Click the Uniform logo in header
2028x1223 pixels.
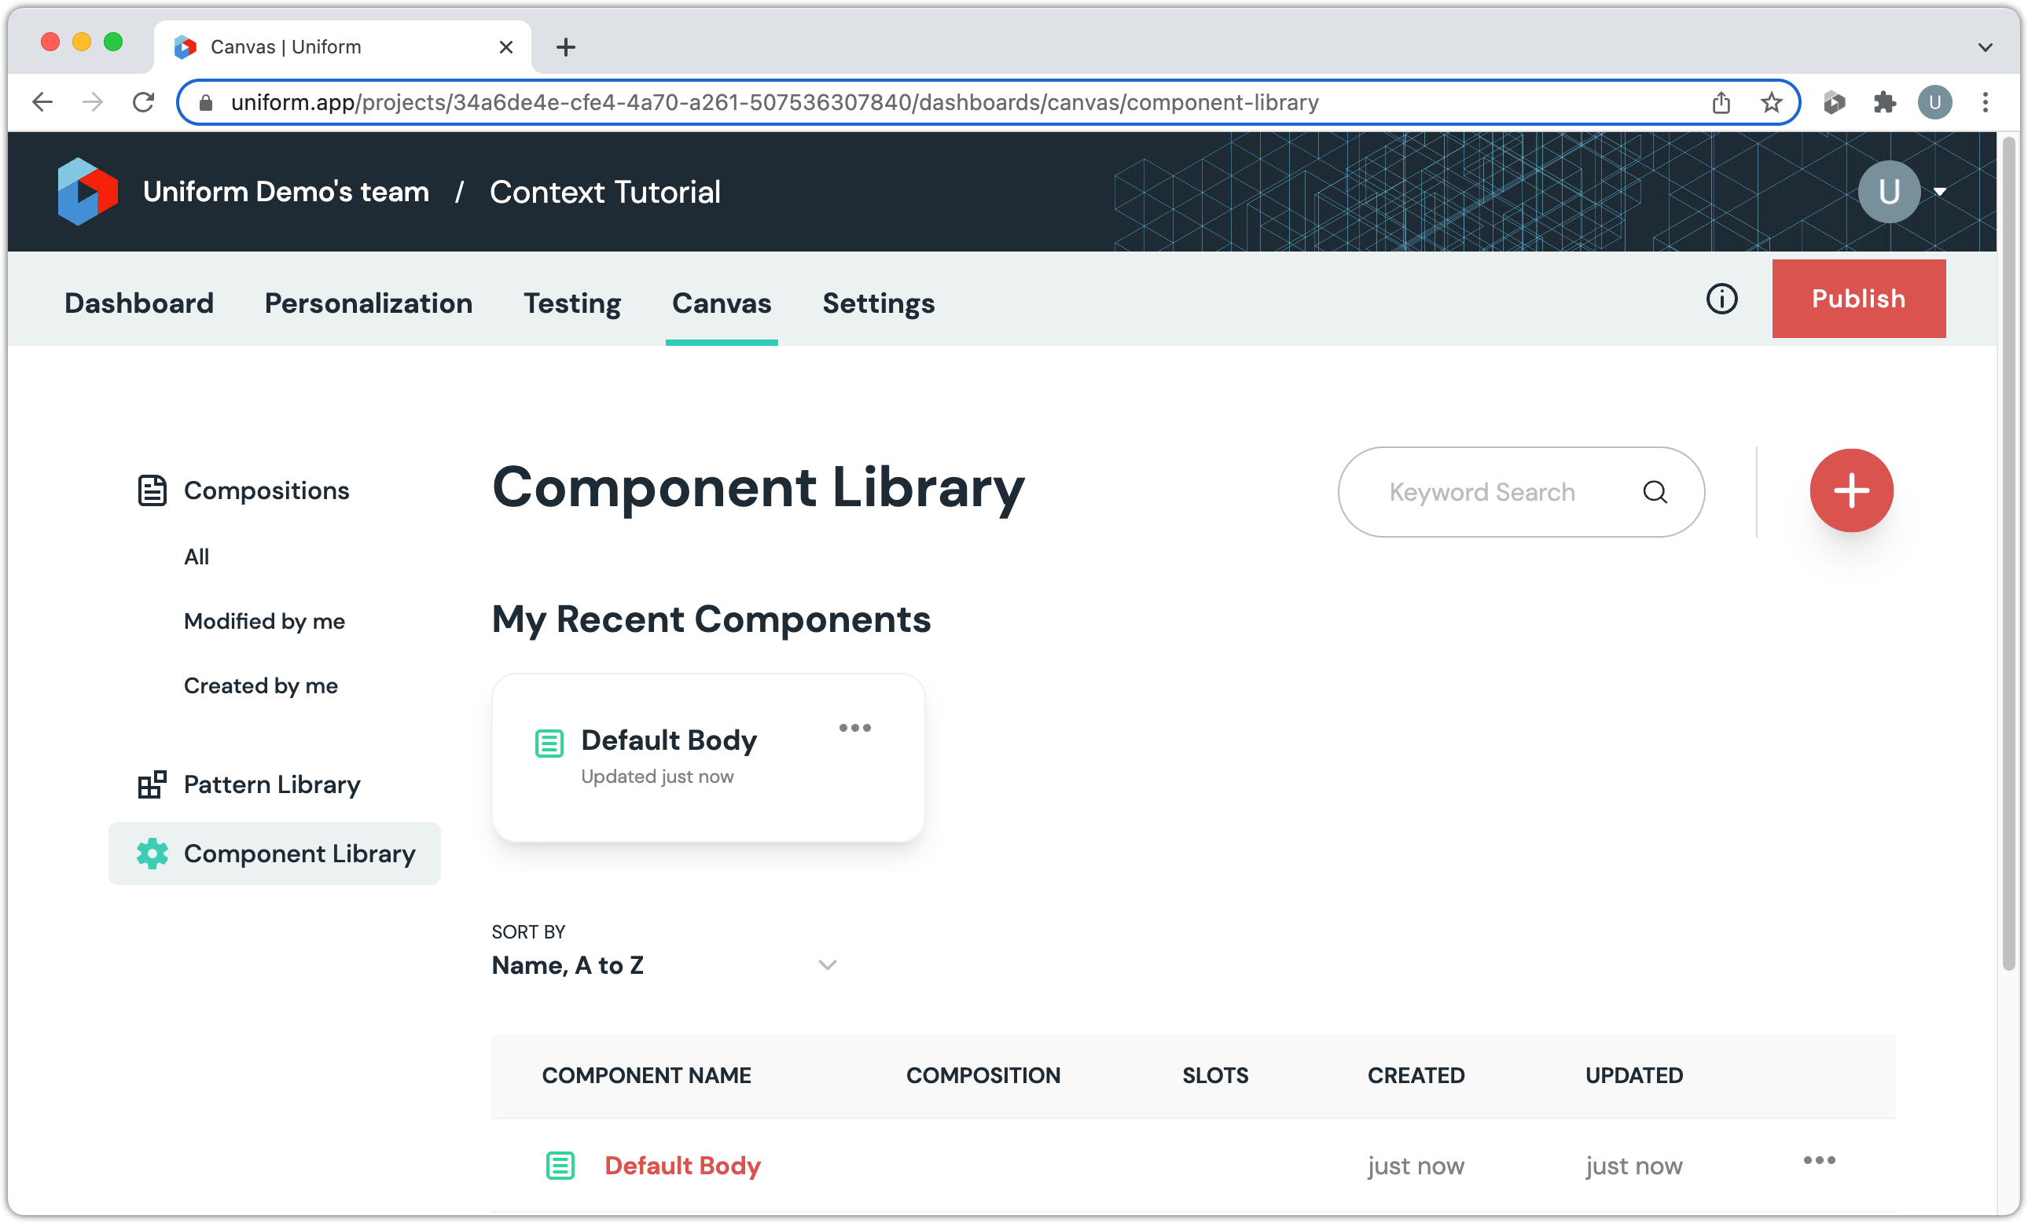[87, 192]
